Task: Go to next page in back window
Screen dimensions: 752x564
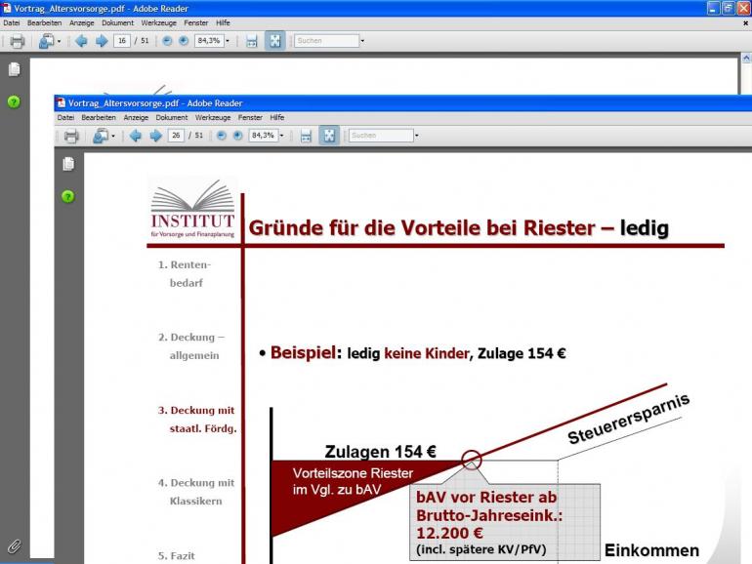Action: [x=102, y=41]
